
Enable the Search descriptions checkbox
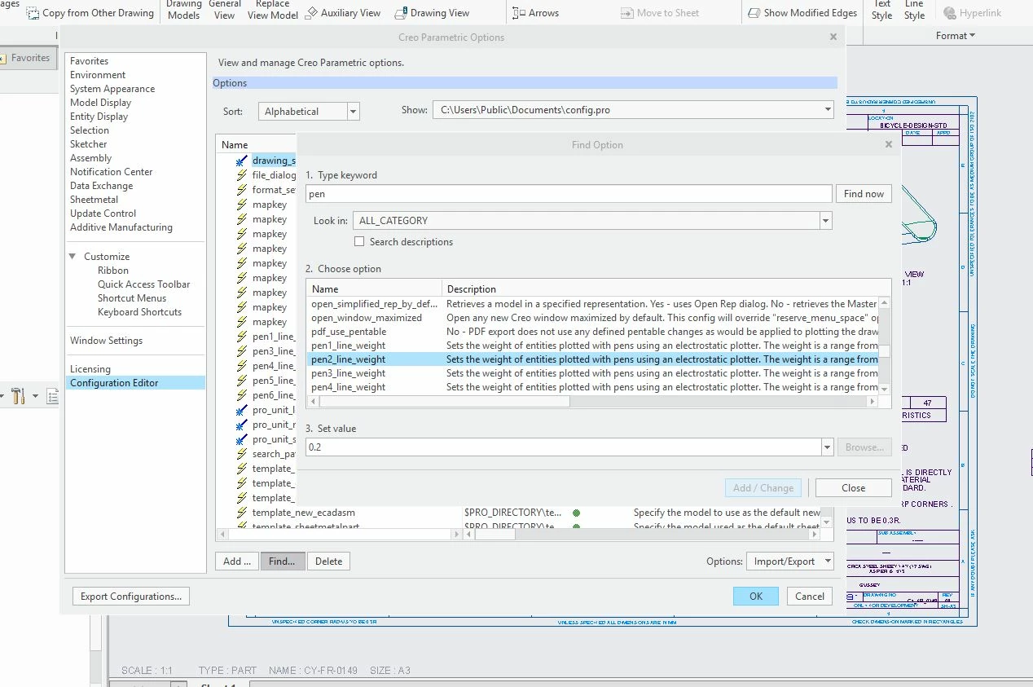click(x=359, y=241)
